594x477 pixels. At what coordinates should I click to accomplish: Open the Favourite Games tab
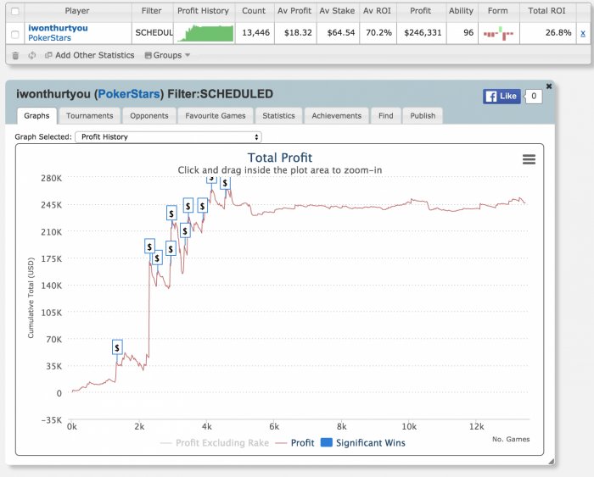pyautogui.click(x=216, y=116)
